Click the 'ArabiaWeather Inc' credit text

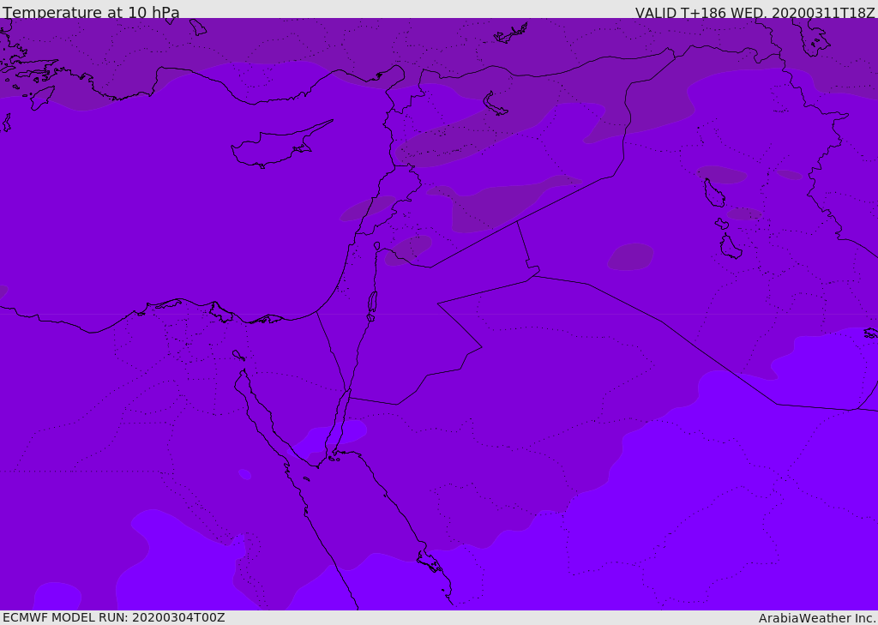coord(816,618)
